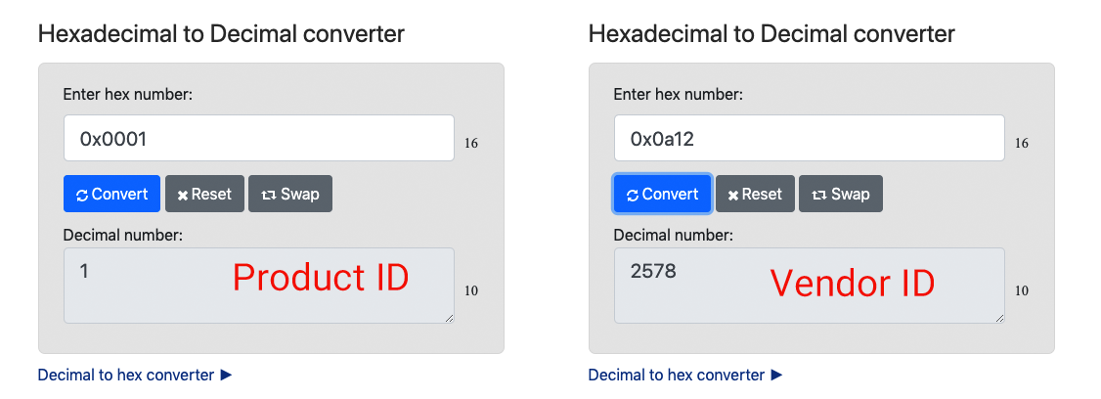The height and width of the screenshot is (399, 1101).
Task: Click Convert button in right converter
Action: (x=662, y=194)
